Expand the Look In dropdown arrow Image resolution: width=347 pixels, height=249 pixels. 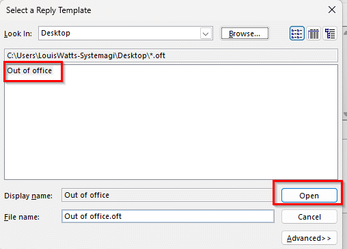206,34
